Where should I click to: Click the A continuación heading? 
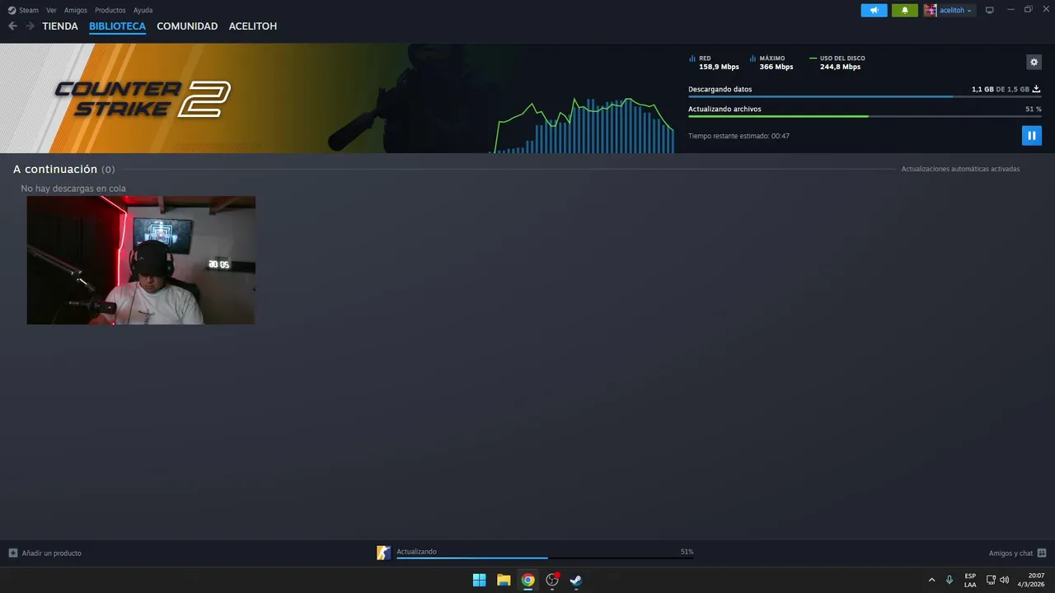(55, 169)
